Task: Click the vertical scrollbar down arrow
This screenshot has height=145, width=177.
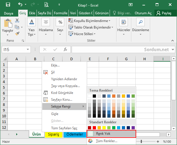Action: pos(174,128)
